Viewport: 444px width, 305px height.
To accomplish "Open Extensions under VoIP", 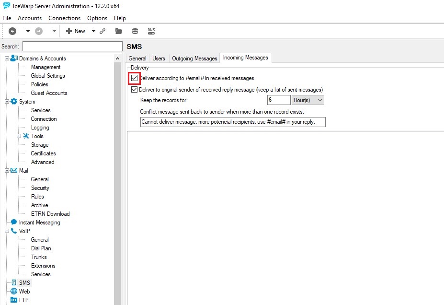I will [x=43, y=266].
